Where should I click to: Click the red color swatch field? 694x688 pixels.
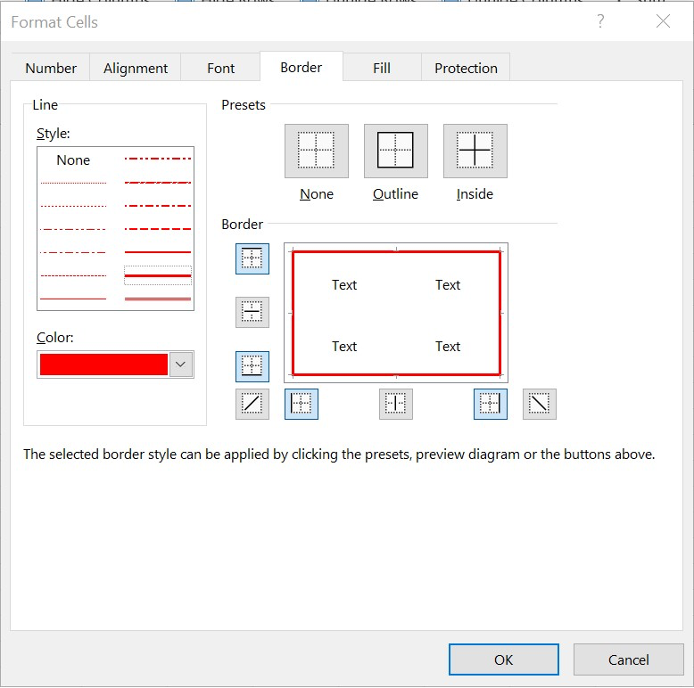103,364
